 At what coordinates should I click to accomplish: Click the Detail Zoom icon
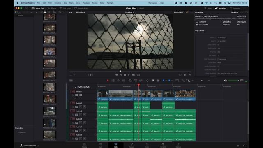pyautogui.click(x=183, y=81)
